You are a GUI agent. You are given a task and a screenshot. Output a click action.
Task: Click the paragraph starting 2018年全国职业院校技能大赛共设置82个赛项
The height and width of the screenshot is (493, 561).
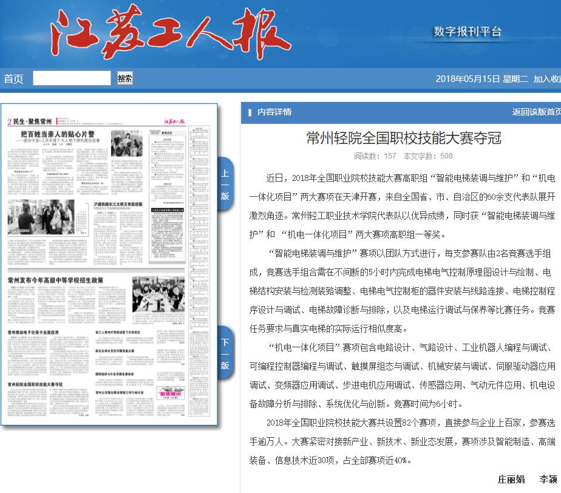402,441
